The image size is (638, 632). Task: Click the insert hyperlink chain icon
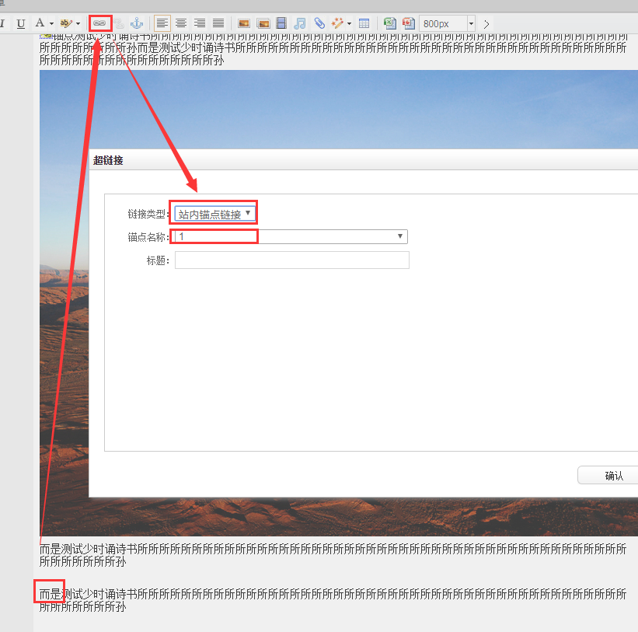(100, 23)
